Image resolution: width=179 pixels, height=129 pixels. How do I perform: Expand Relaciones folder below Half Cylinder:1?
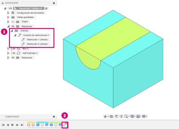click(x=8, y=58)
